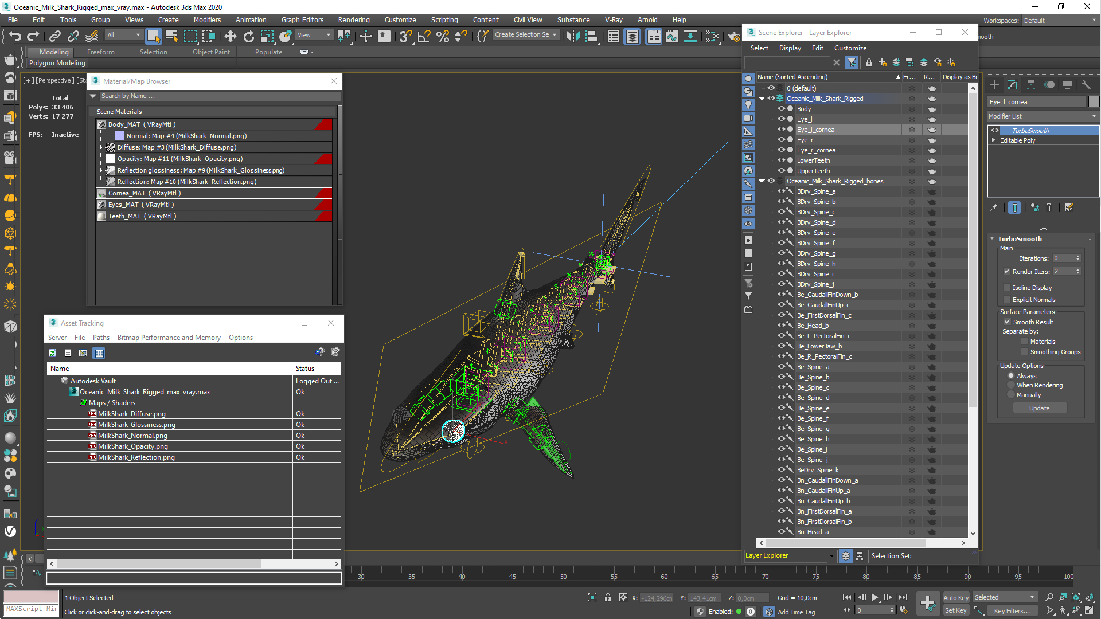Collapse Scene Materials group
Screen dimensions: 1101x619
[x=92, y=112]
